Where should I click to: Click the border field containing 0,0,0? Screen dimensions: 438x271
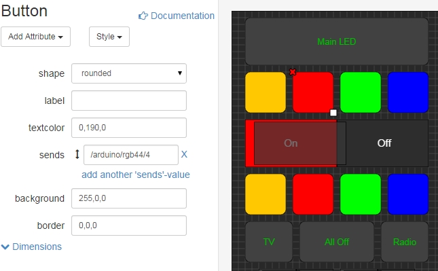tap(129, 225)
